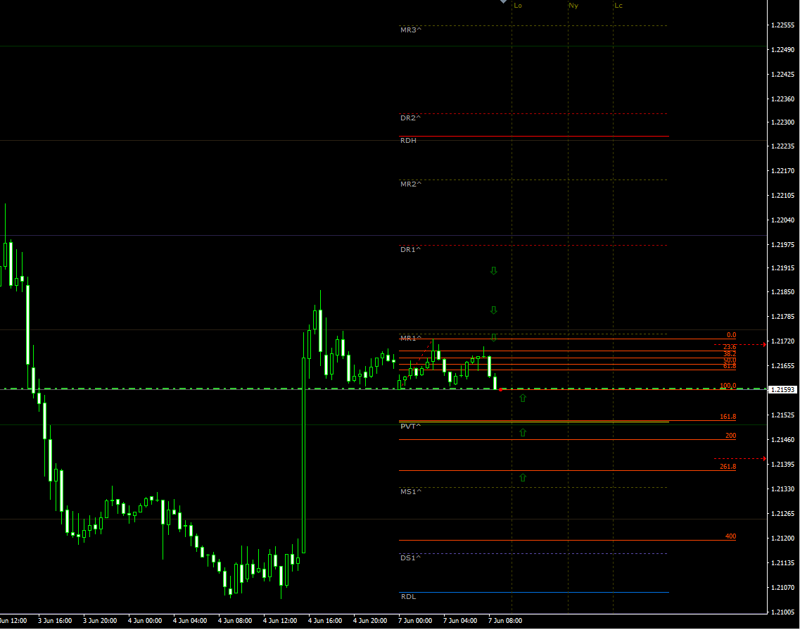Viewport: 800px width, 630px height.
Task: Click the 4 Jun 12:00 time label
Action: [280, 621]
